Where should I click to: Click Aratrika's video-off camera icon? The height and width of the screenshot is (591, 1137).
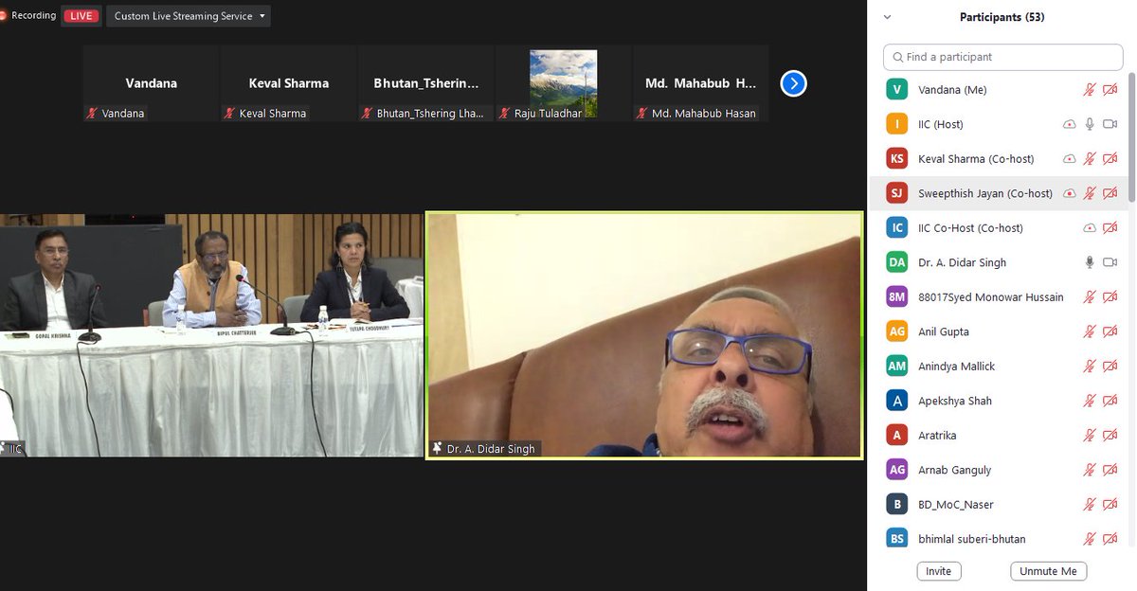[x=1110, y=435]
